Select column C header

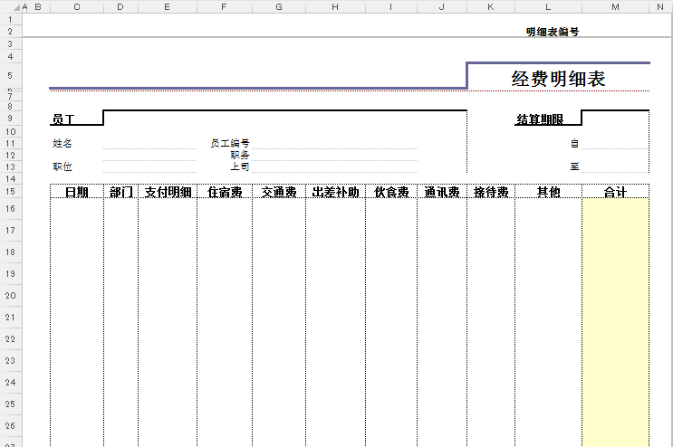(x=76, y=6)
